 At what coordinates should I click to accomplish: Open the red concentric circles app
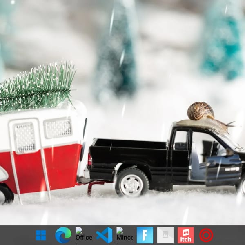[206, 235]
